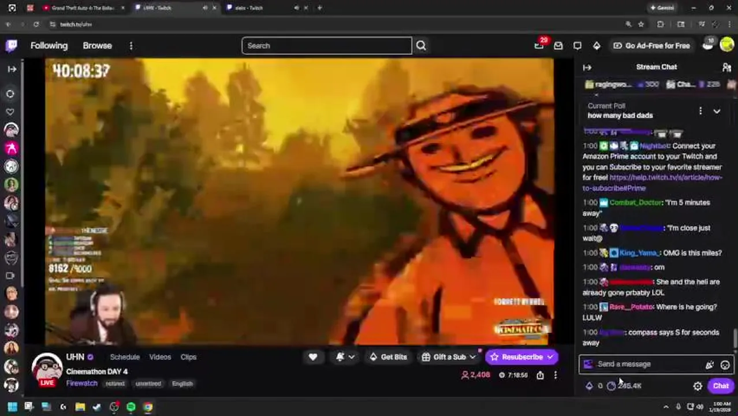This screenshot has height=416, width=738.
Task: Focus the Twitch Search field
Action: click(x=327, y=46)
